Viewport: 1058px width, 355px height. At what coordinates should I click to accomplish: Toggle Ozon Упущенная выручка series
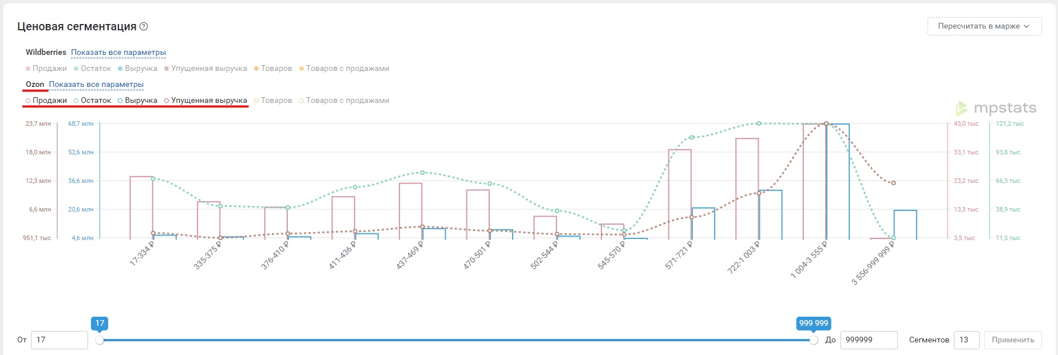[205, 100]
